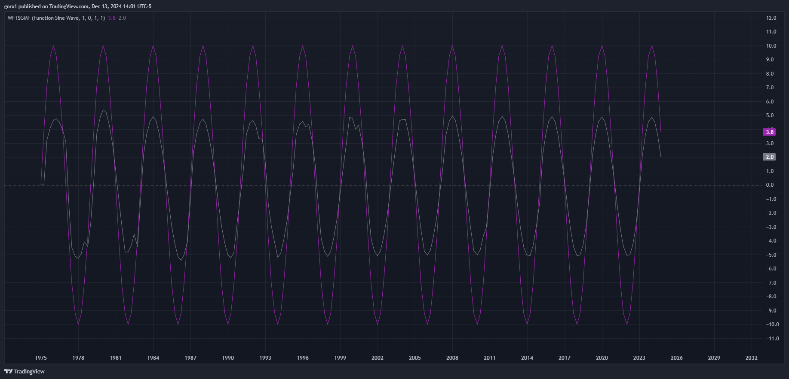Click the 12.0 value on price scale
This screenshot has height=379, width=789.
(x=771, y=18)
